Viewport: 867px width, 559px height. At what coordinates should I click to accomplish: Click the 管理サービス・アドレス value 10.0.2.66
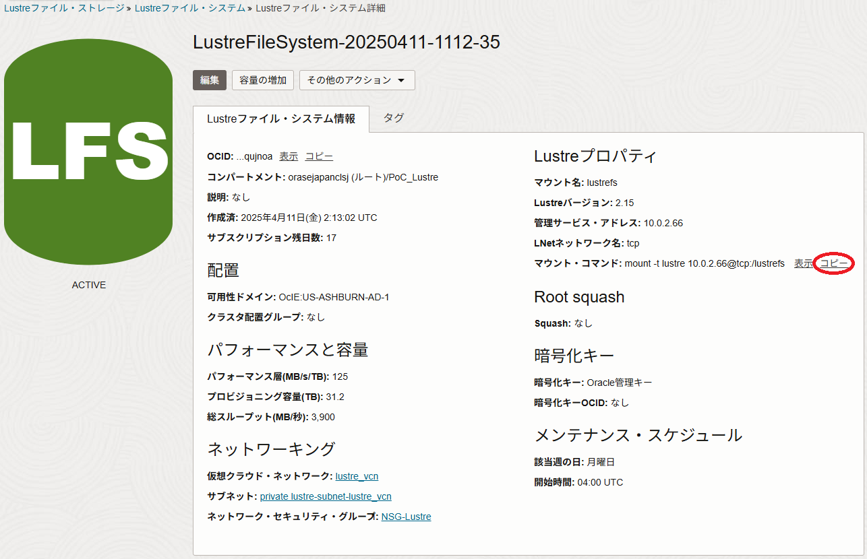tap(663, 223)
